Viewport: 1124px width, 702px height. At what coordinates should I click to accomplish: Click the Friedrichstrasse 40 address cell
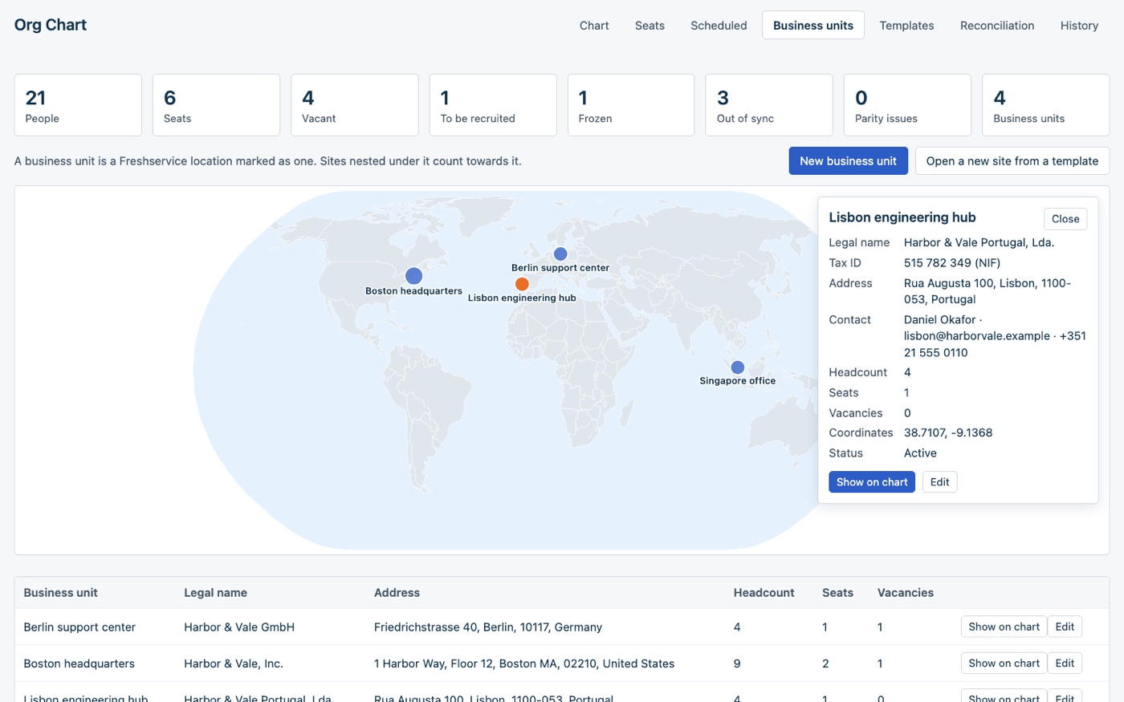point(488,627)
